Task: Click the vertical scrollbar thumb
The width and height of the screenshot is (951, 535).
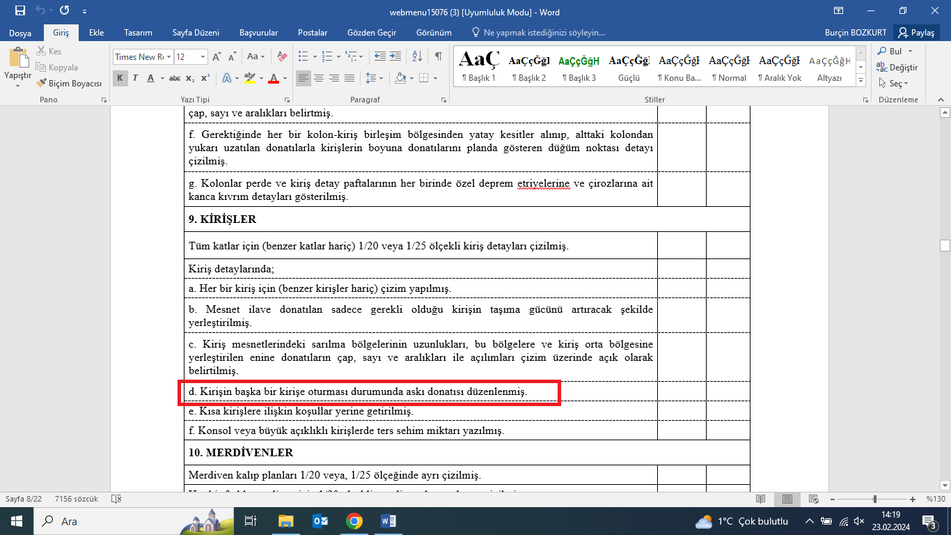Action: (x=945, y=245)
